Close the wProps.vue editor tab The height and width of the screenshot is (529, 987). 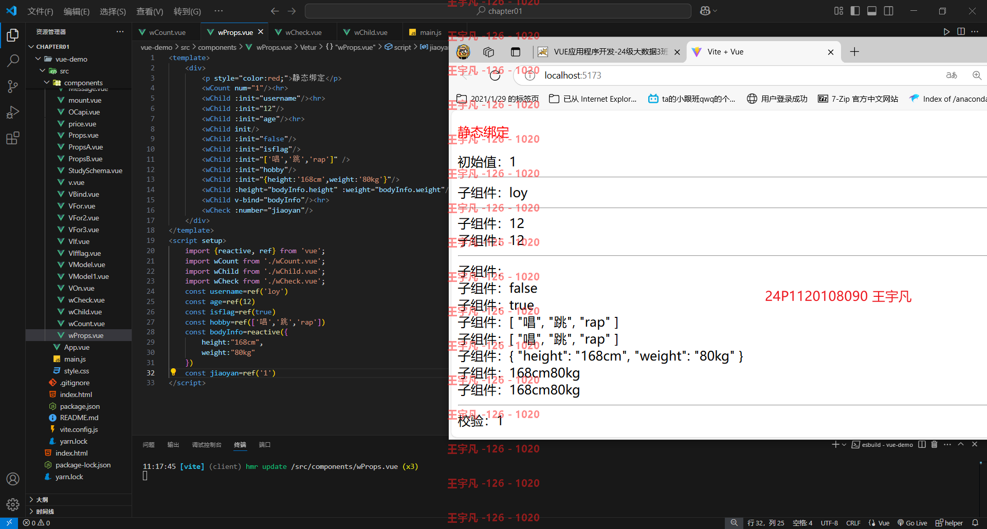(261, 32)
